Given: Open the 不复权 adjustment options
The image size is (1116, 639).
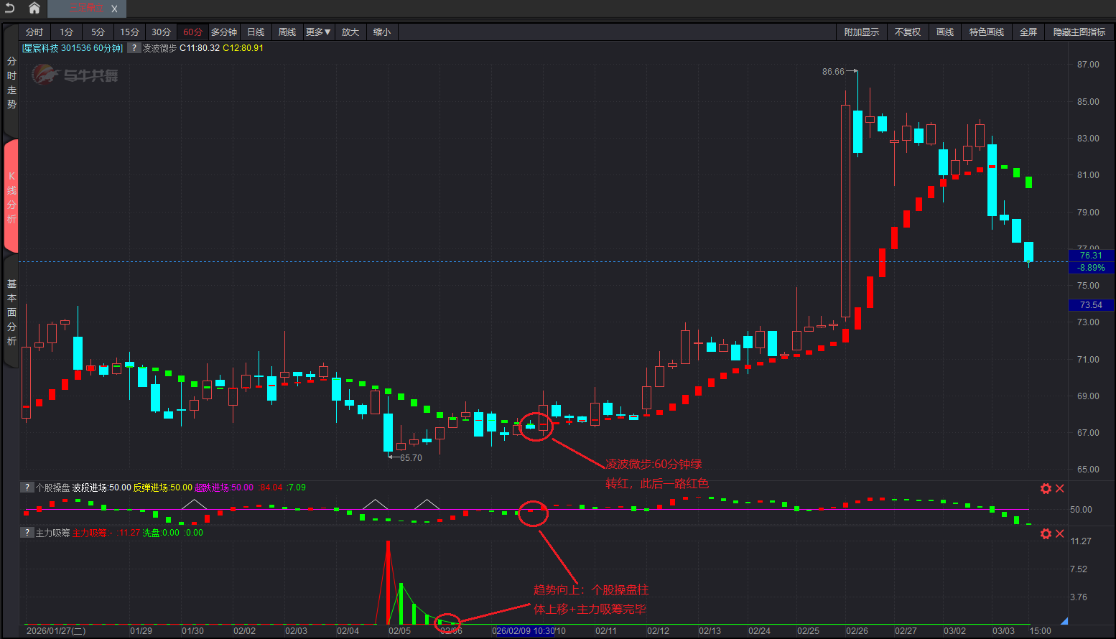Looking at the screenshot, I should click(x=907, y=32).
